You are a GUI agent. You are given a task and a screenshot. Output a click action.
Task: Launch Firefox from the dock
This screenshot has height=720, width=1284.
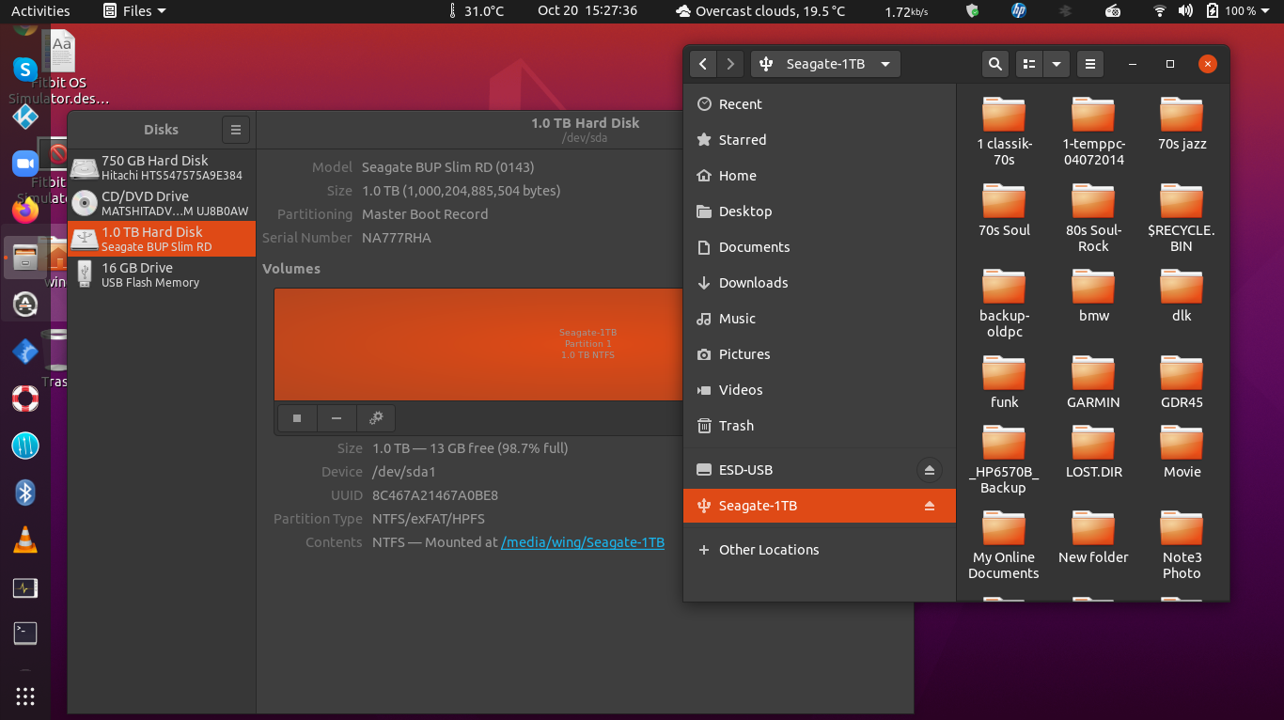point(25,210)
